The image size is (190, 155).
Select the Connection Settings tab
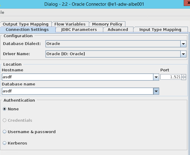[x=27, y=30]
